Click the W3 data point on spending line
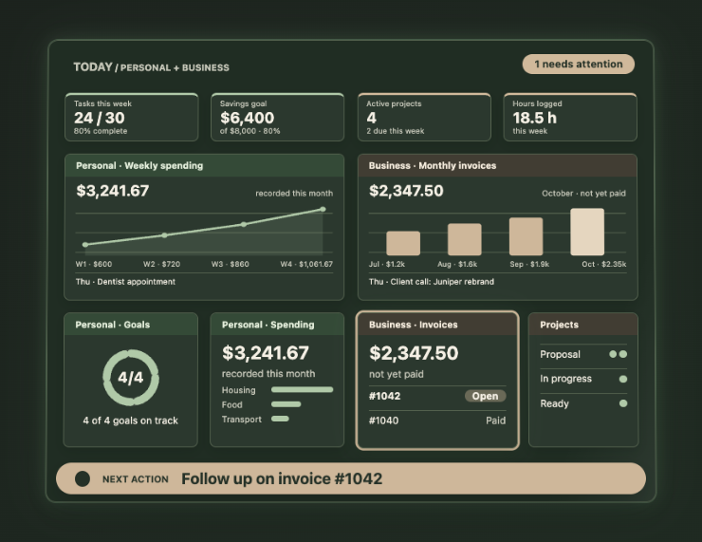 (244, 224)
